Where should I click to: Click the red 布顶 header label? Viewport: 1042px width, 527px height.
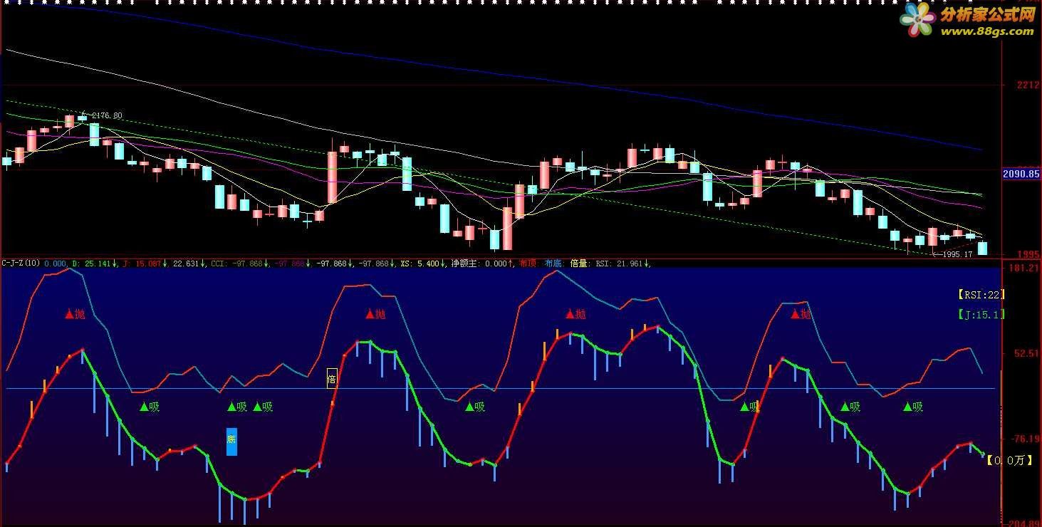point(529,263)
